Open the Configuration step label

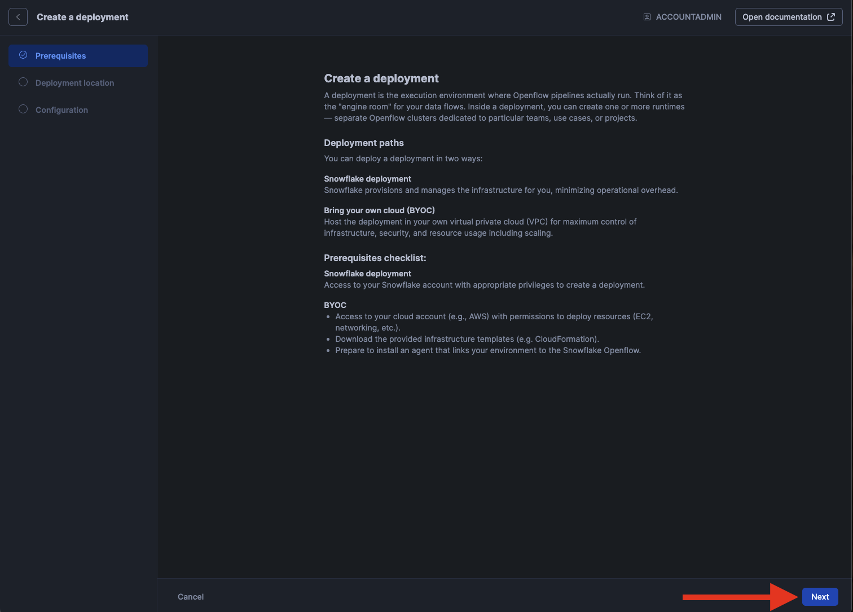(61, 110)
